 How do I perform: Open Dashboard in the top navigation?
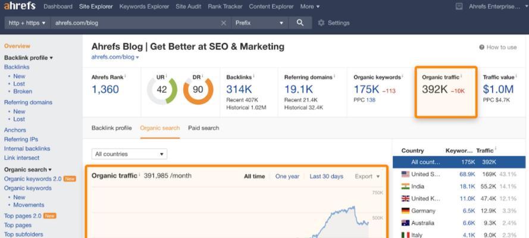click(58, 7)
